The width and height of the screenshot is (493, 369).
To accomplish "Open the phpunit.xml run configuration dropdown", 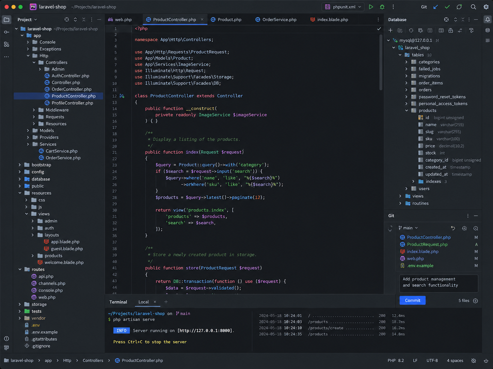I will 343,7.
